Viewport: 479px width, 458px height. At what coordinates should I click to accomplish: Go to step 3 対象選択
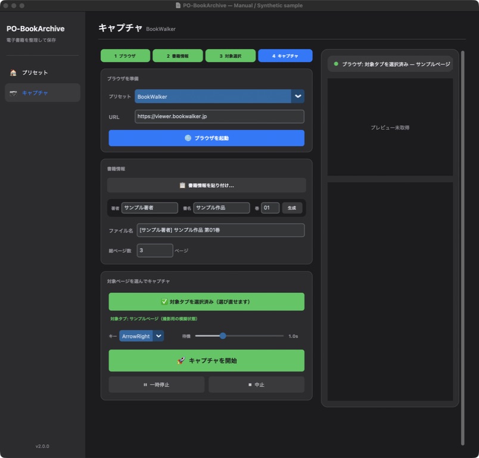pyautogui.click(x=231, y=56)
